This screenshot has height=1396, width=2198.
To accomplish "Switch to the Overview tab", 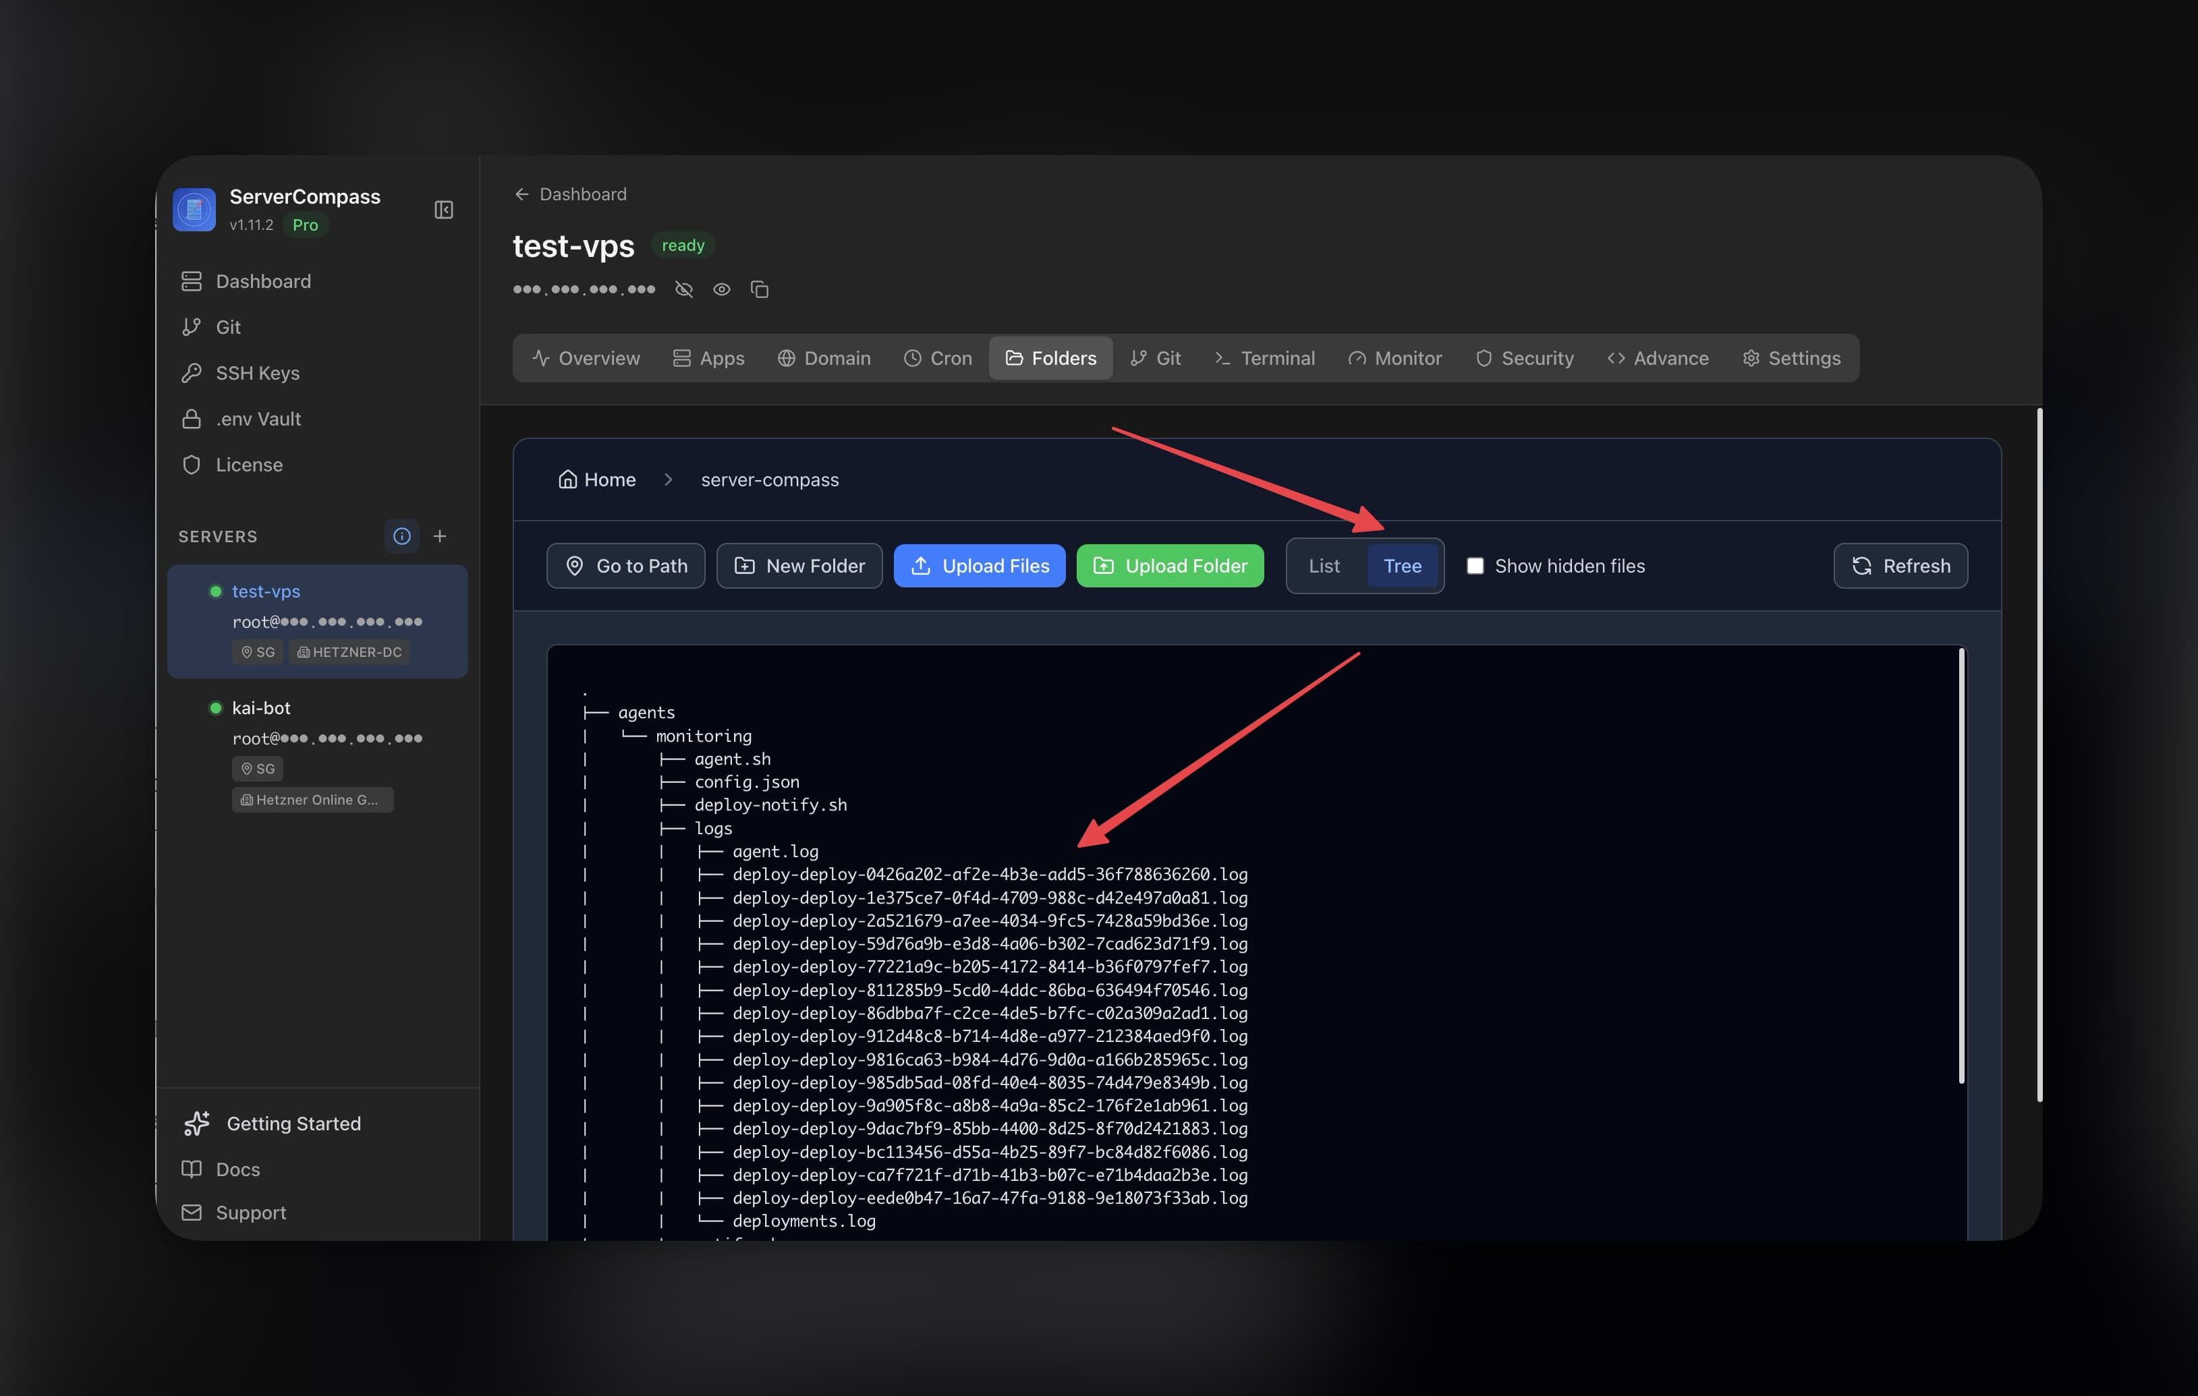I will 586,359.
